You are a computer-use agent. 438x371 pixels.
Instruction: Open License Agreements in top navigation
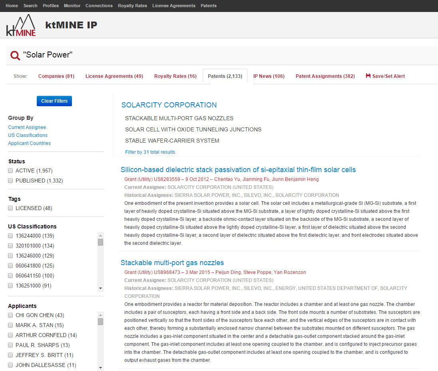(x=174, y=6)
